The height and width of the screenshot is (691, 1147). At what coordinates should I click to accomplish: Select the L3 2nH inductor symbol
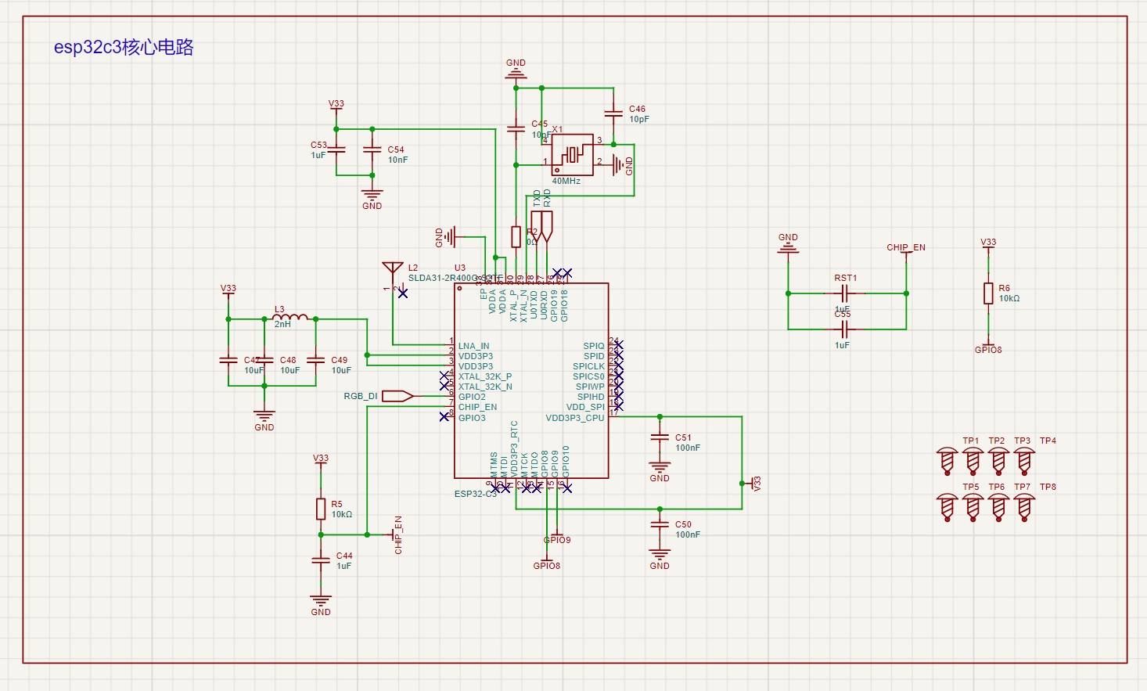[x=289, y=318]
